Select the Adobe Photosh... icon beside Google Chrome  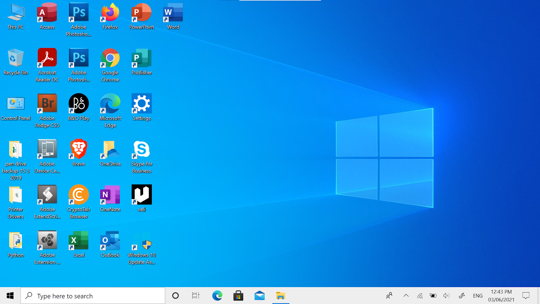click(x=79, y=65)
